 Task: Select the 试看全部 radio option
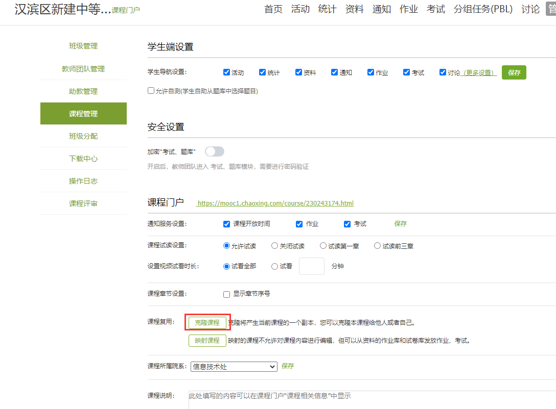(x=226, y=266)
